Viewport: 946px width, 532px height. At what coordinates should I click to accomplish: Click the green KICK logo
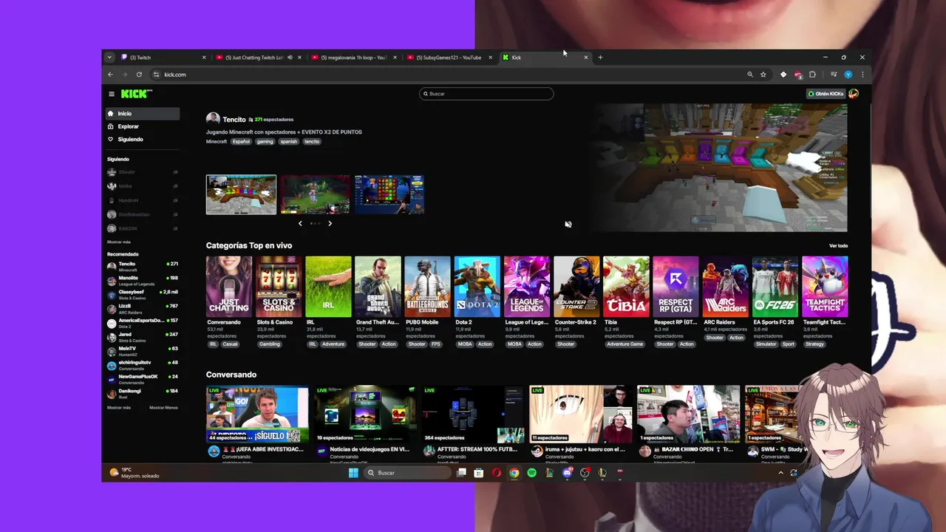pos(135,94)
